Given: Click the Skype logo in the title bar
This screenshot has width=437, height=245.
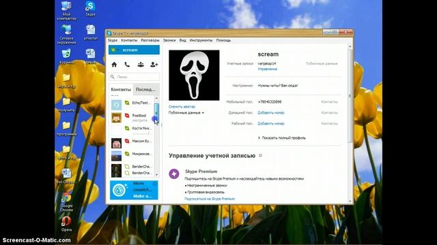Looking at the screenshot, I should tap(109, 33).
